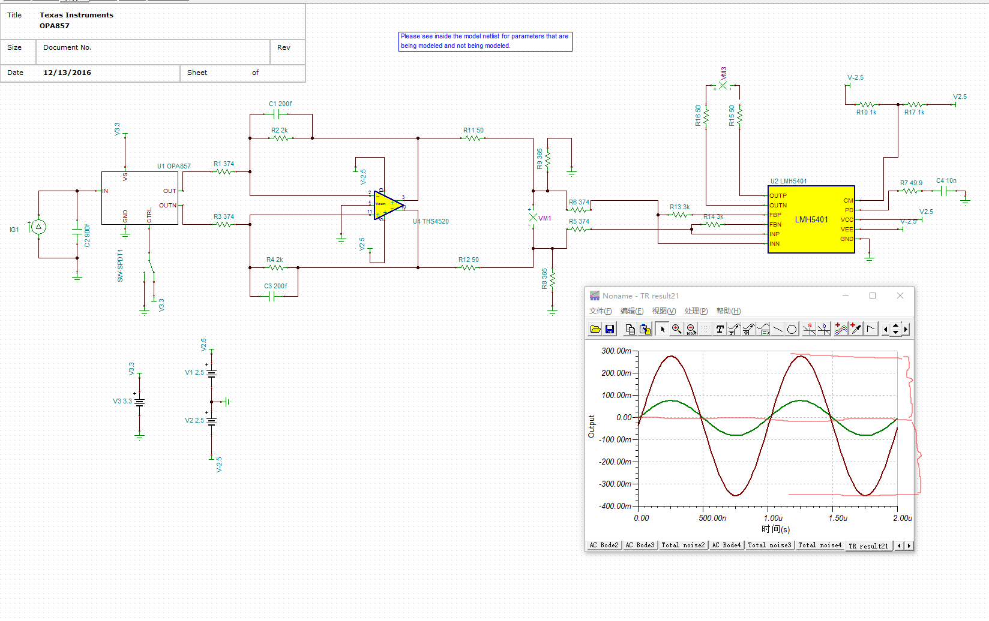Open the 视图(V) menu

(664, 311)
